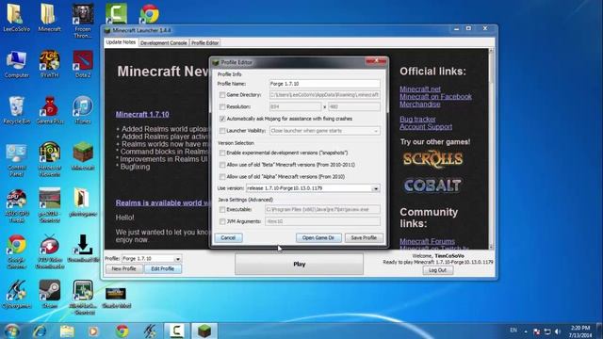Open the Profile dropdown showing Forge 1.7.10
603x339 pixels.
pyautogui.click(x=151, y=259)
